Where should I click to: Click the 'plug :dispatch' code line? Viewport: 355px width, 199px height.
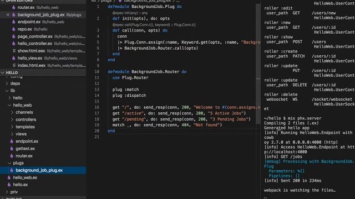click(x=129, y=96)
